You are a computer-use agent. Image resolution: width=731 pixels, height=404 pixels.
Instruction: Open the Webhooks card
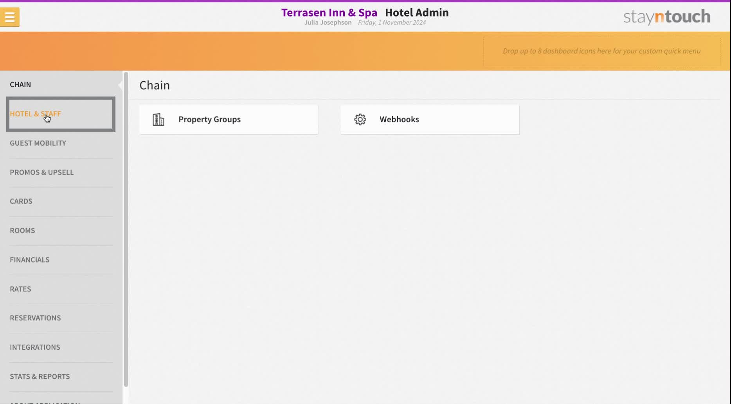(430, 120)
